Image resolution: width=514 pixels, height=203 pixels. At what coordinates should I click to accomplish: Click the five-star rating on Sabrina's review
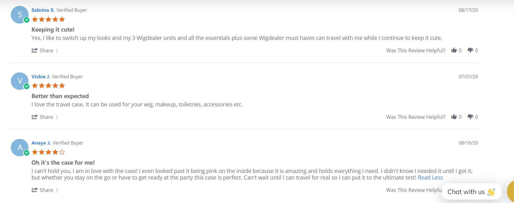[48, 19]
